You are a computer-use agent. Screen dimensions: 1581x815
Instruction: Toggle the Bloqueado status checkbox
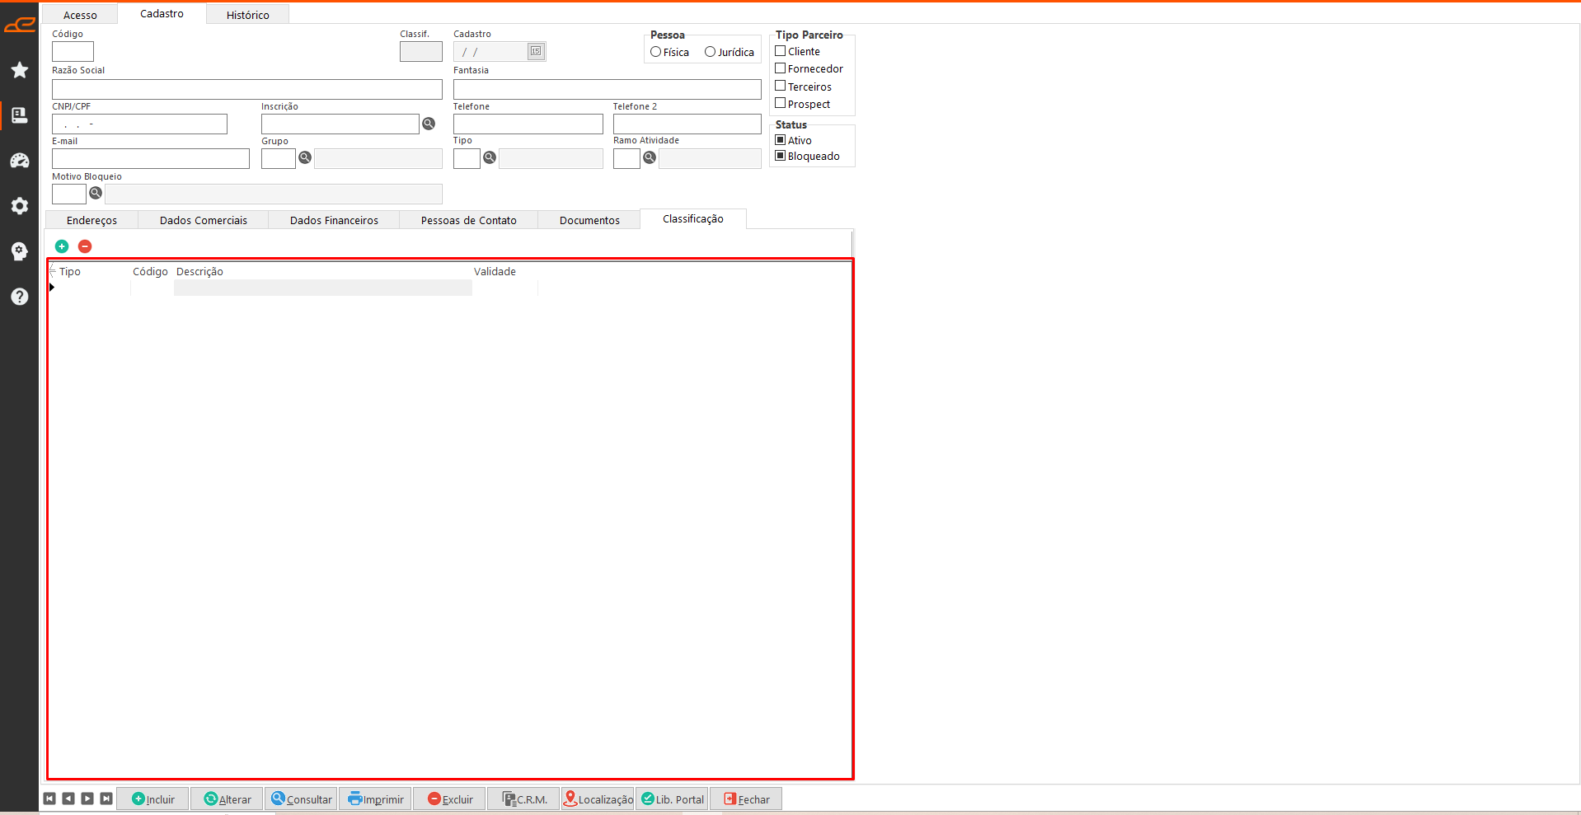[x=780, y=156]
